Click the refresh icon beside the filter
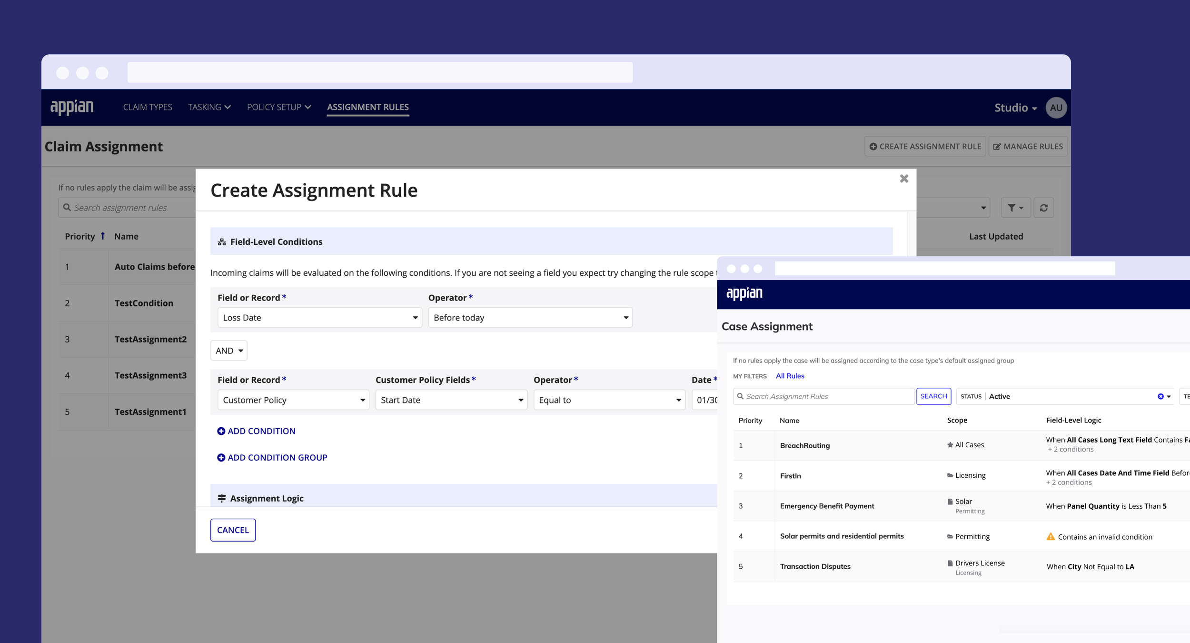 coord(1043,208)
